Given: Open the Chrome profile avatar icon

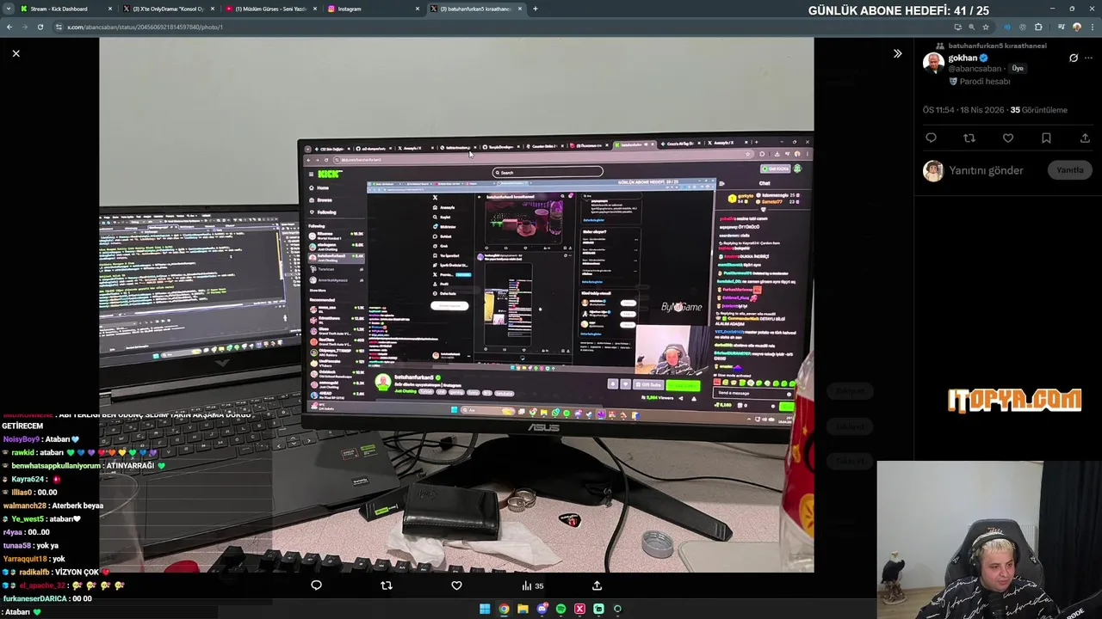Looking at the screenshot, I should pos(1076,27).
